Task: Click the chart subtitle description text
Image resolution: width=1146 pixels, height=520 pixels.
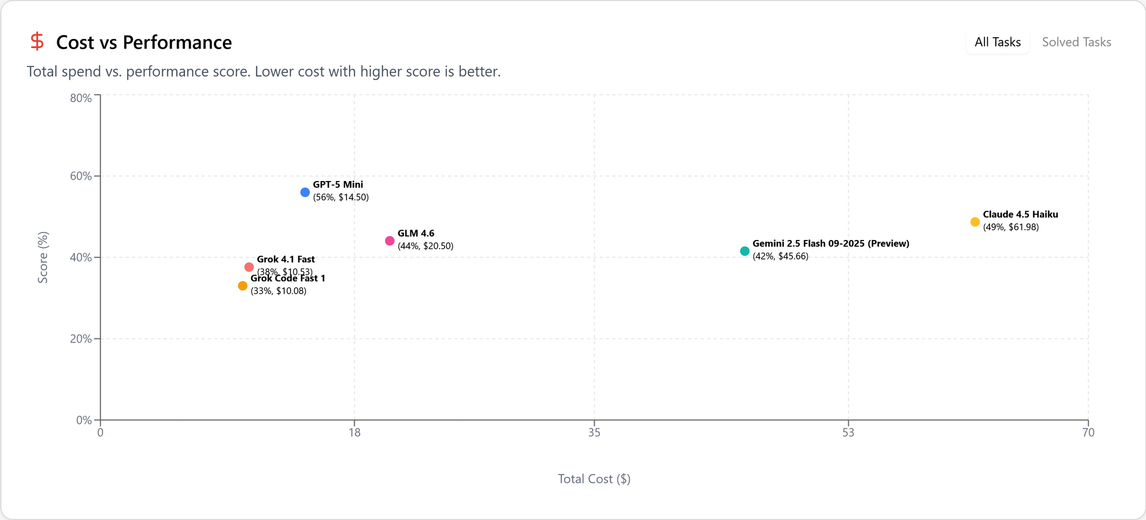Action: (x=264, y=72)
